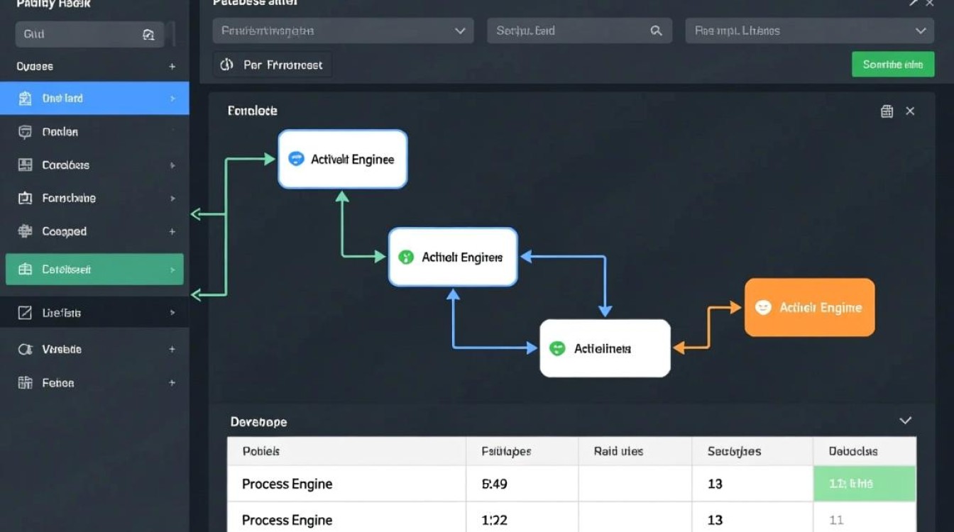Click the Per Frrioroeat button
The height and width of the screenshot is (532, 954).
(273, 65)
